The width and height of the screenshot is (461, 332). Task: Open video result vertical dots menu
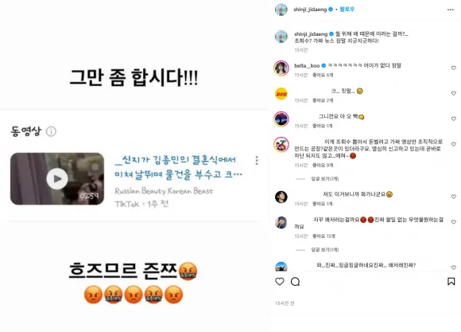coord(257,160)
